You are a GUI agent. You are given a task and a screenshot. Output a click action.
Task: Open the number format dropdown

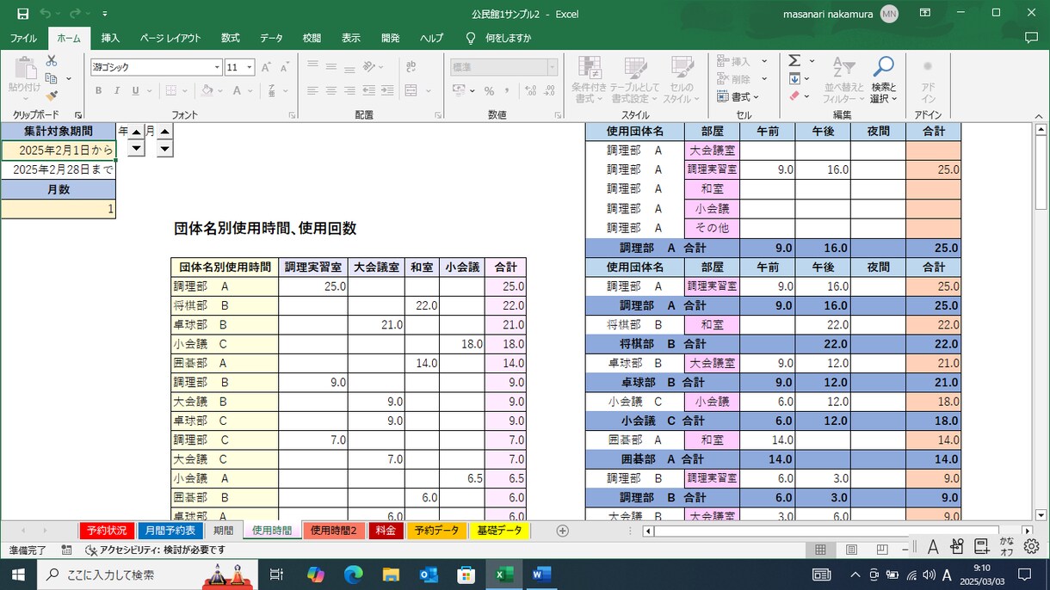point(553,67)
